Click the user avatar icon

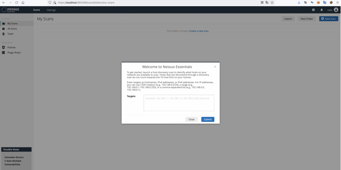tap(336, 10)
